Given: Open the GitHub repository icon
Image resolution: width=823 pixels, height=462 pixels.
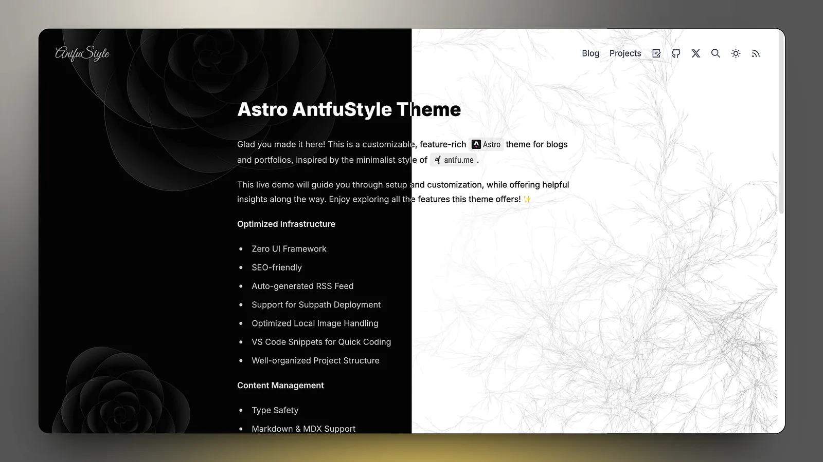Looking at the screenshot, I should pyautogui.click(x=676, y=53).
